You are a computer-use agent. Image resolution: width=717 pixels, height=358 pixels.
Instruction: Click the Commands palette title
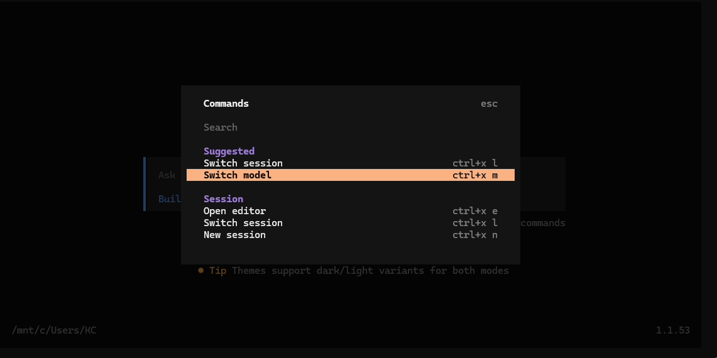pyautogui.click(x=226, y=104)
